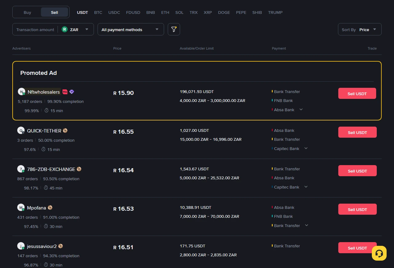
Task: Open the filter funnel icon
Action: [x=174, y=29]
